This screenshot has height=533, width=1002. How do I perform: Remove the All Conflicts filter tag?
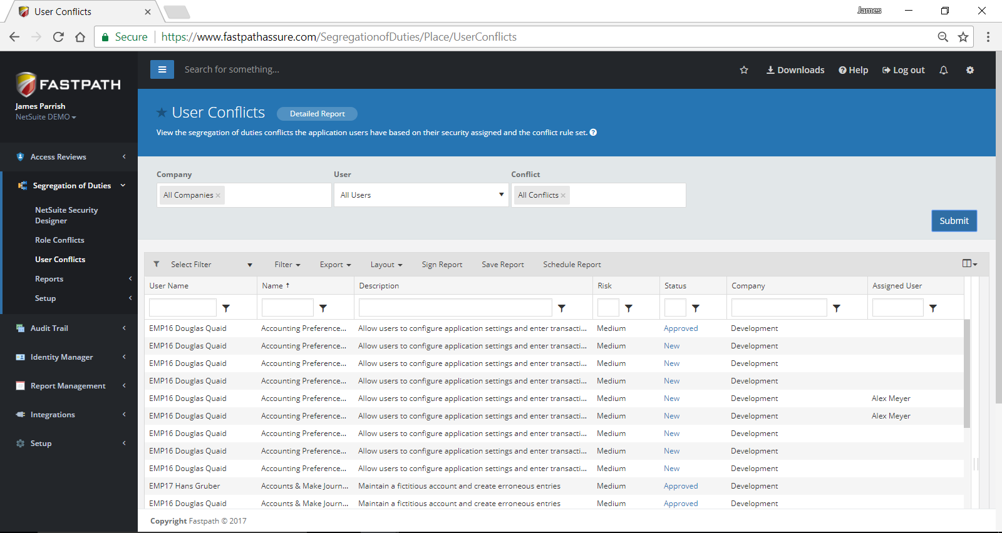(563, 196)
